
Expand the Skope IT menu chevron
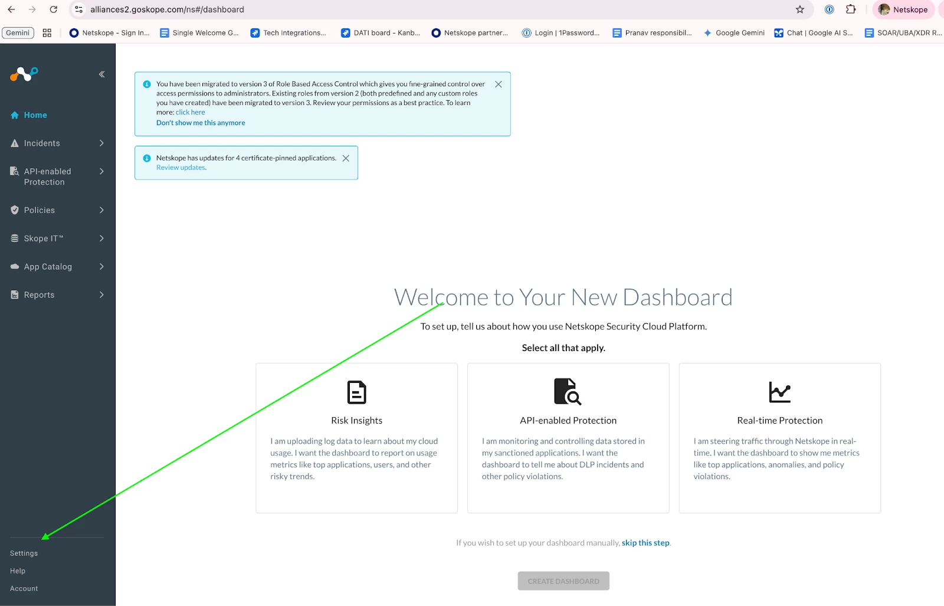(101, 238)
